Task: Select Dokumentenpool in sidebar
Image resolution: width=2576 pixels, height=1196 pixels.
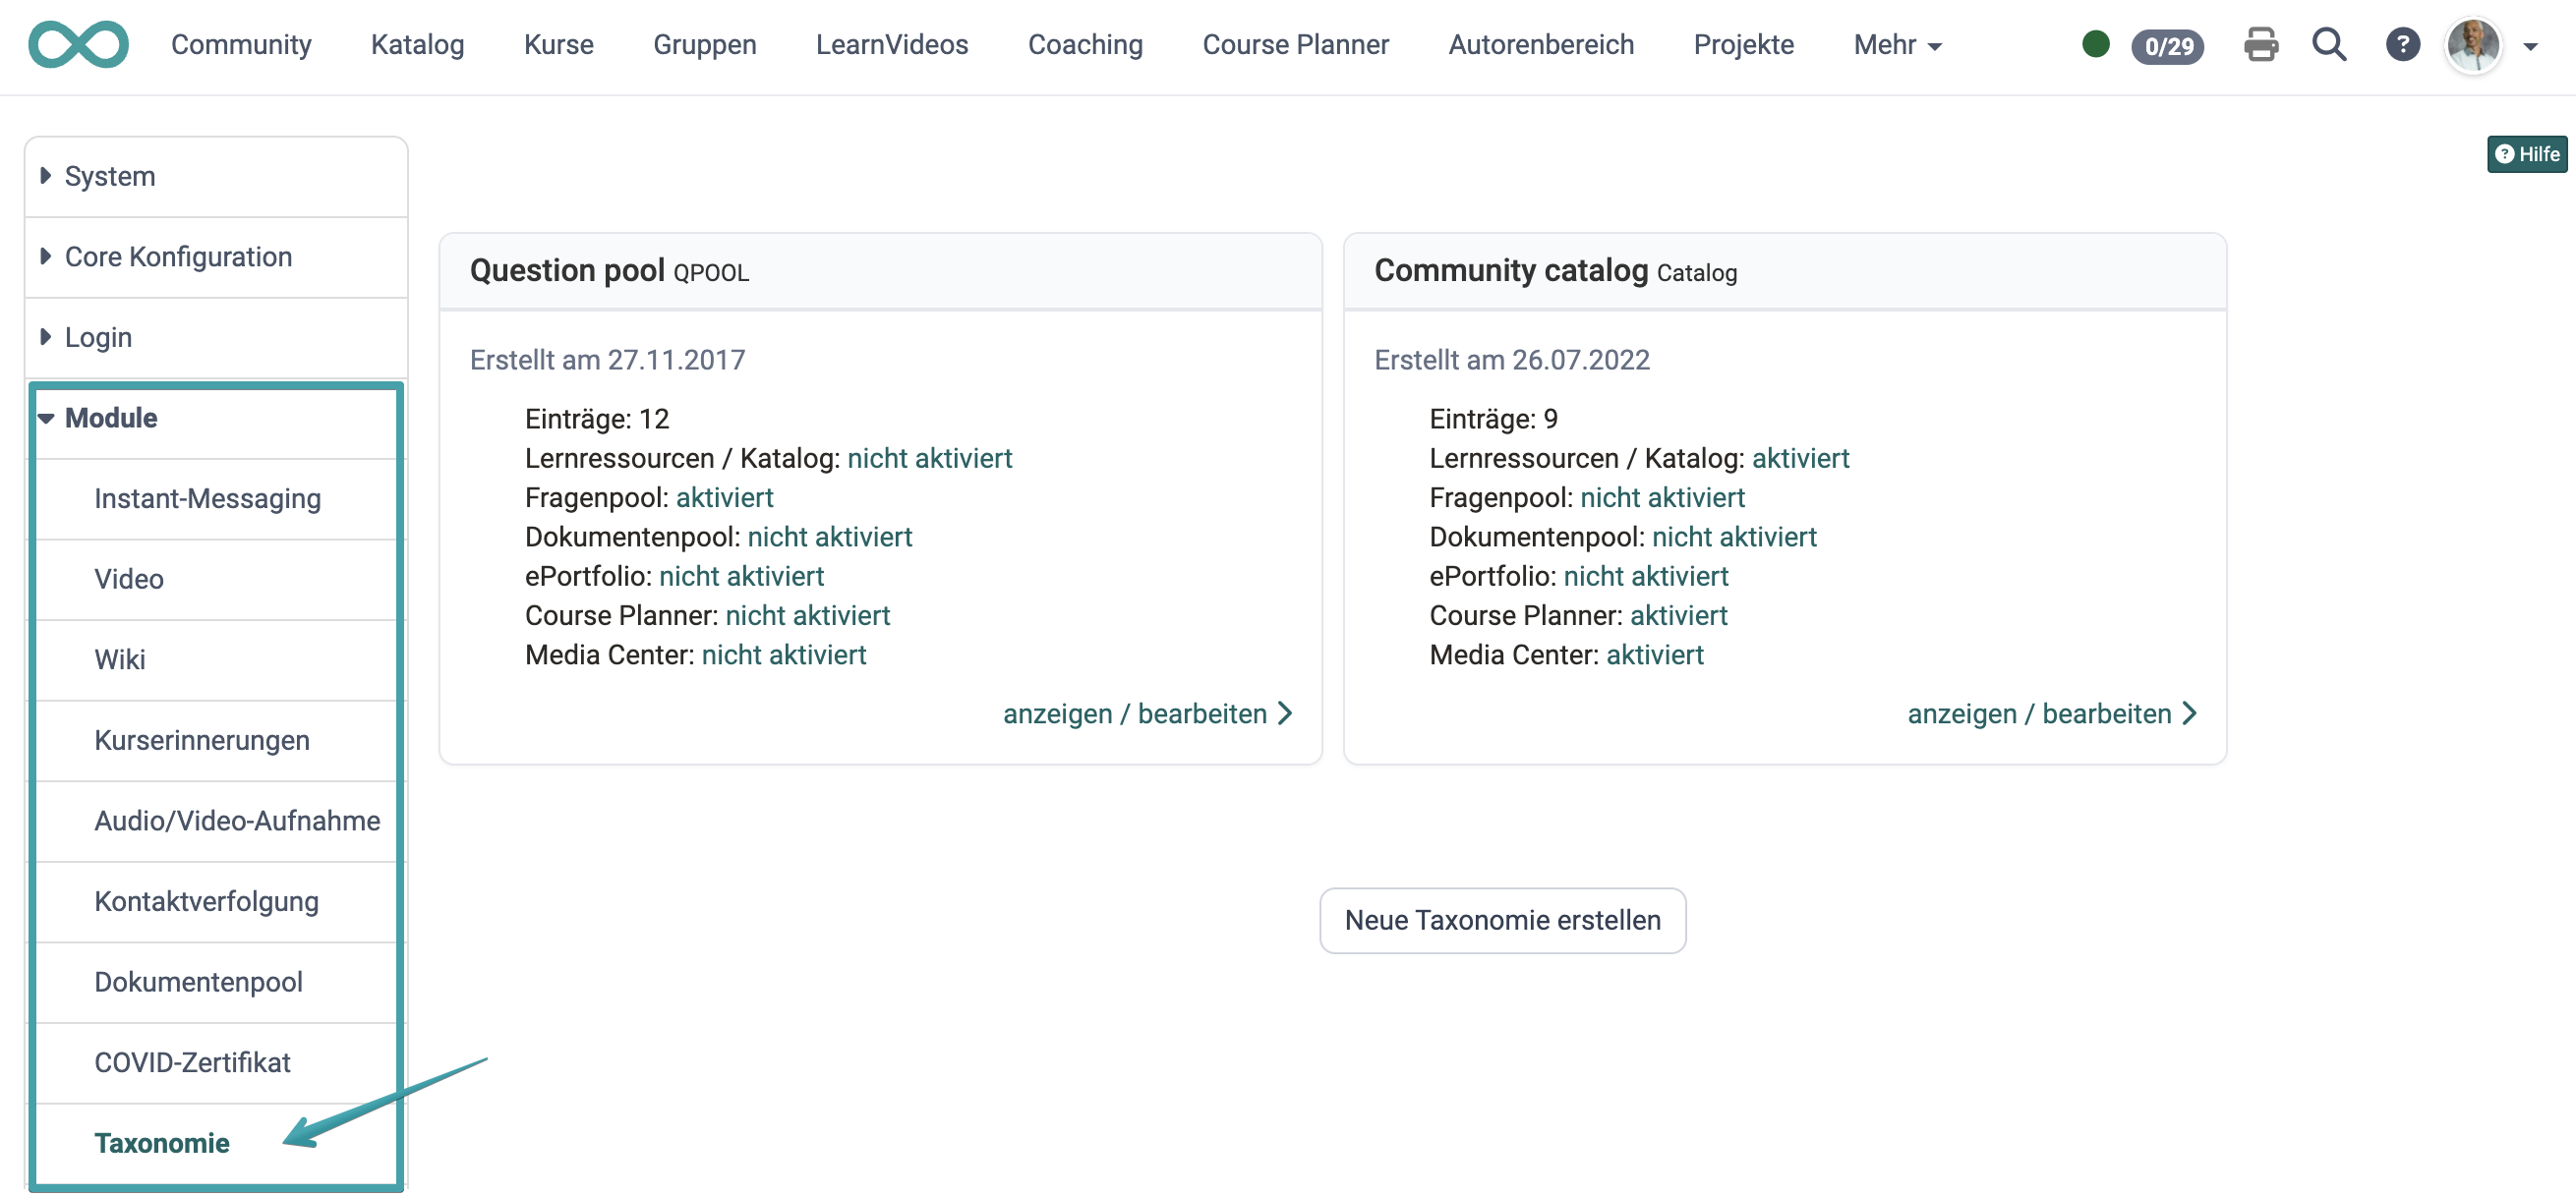Action: [x=216, y=982]
